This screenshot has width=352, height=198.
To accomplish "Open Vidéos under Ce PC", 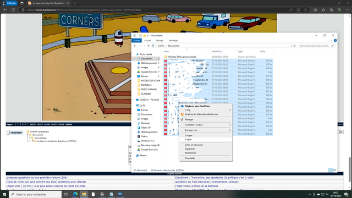I will click(144, 136).
